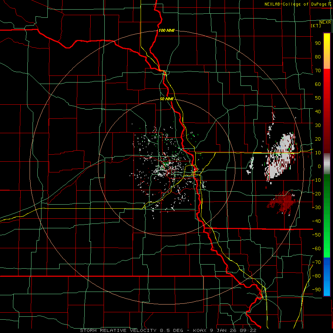Select the positive 80 knot scale value

coord(318,57)
